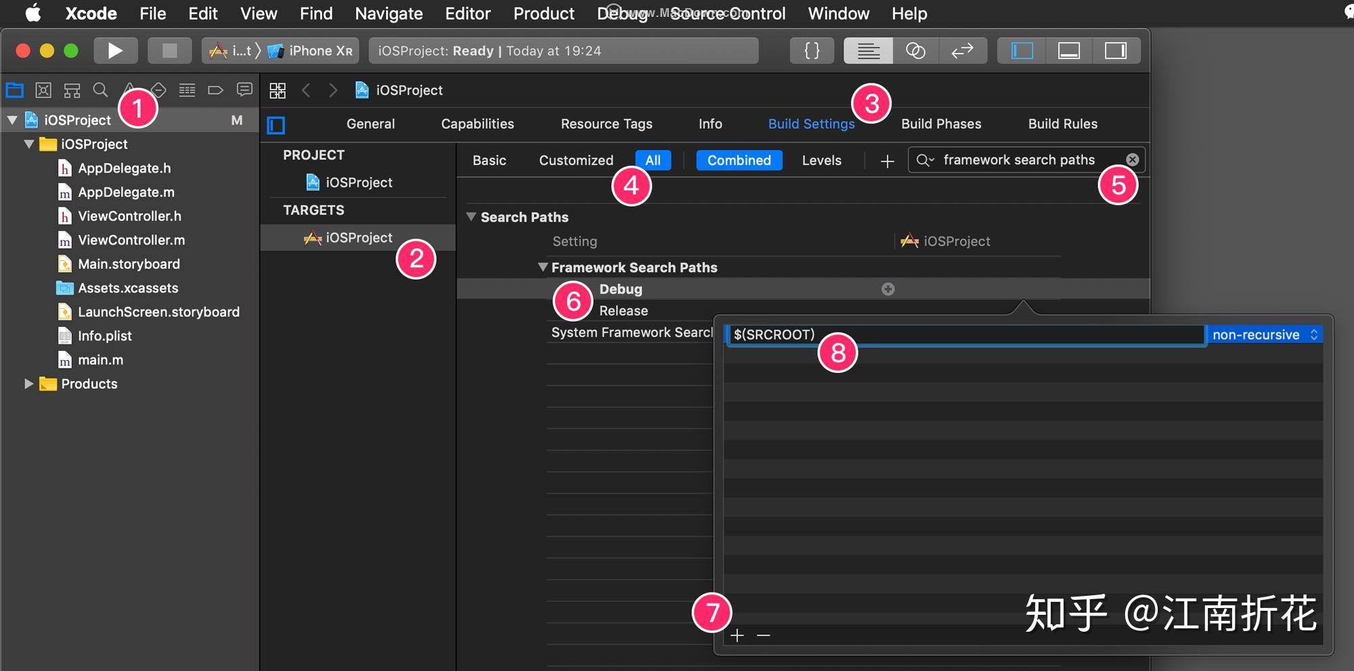The image size is (1354, 671).
Task: Expand the Products folder
Action: [x=28, y=384]
